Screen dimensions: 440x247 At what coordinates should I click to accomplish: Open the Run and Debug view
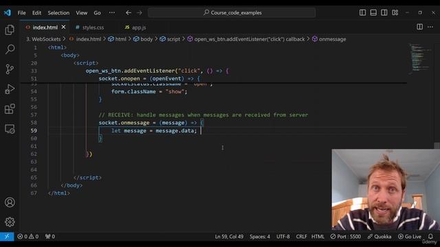pos(10,89)
